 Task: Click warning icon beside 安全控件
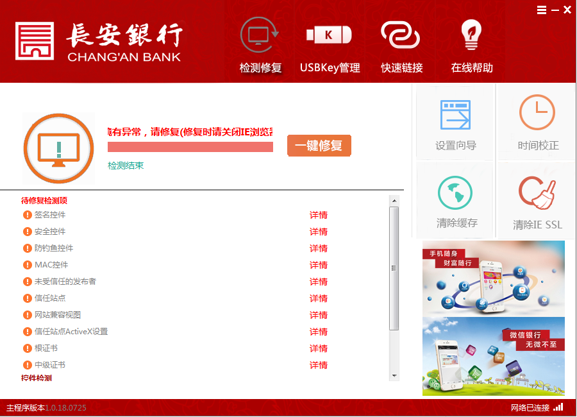pyautogui.click(x=27, y=232)
